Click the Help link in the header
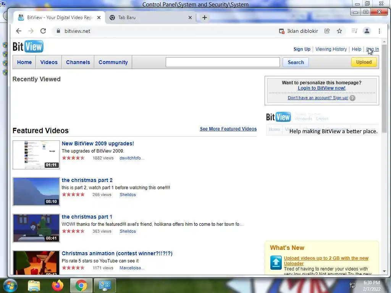This screenshot has height=293, width=391. 356,49
